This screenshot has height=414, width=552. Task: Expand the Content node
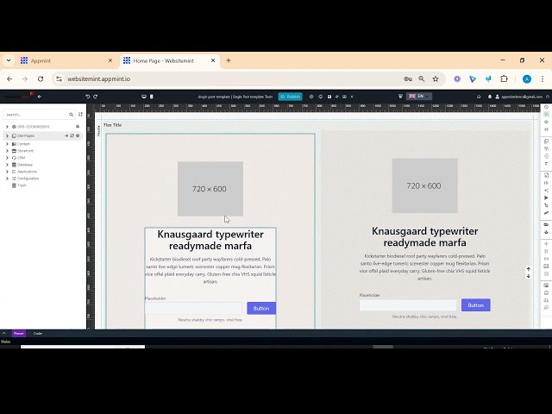[7, 144]
